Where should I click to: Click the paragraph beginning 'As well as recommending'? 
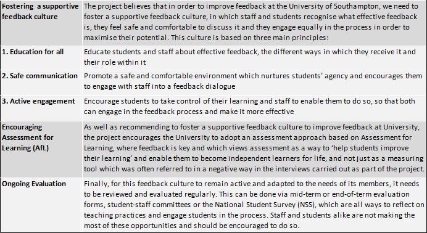[x=254, y=148]
